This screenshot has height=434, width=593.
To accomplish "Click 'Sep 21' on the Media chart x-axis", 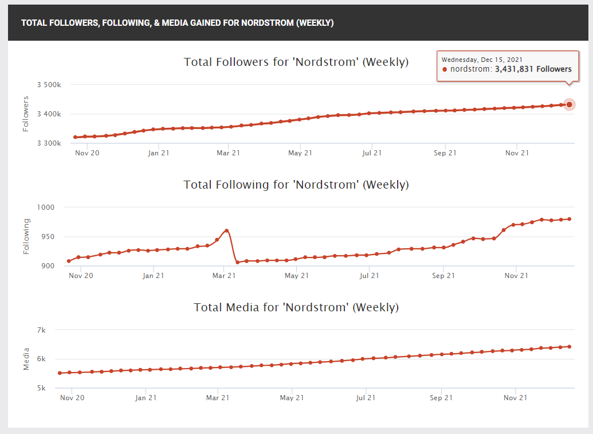I will click(441, 398).
